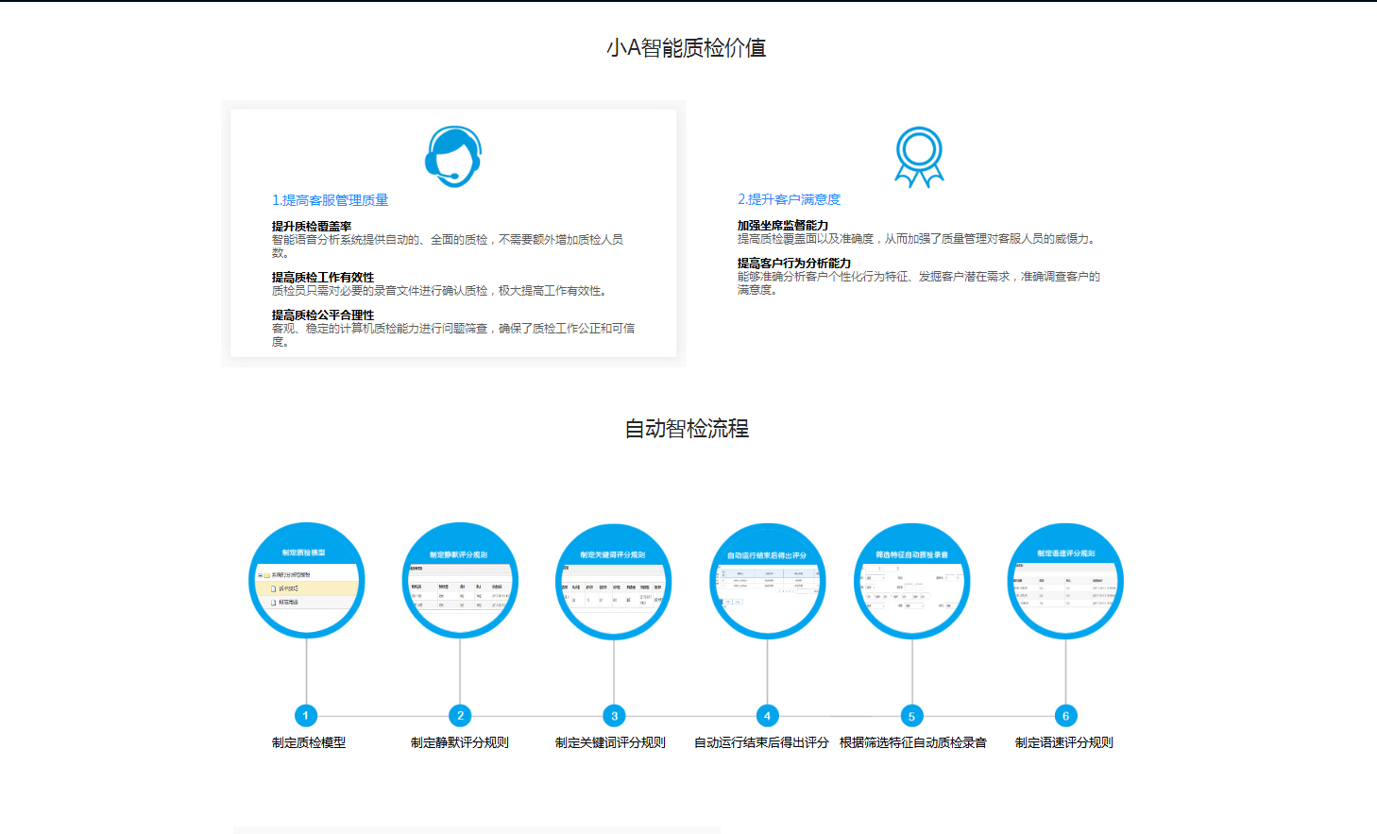The width and height of the screenshot is (1377, 834).
Task: Click the 制定质检模型 label below step 1
Action: (x=309, y=742)
